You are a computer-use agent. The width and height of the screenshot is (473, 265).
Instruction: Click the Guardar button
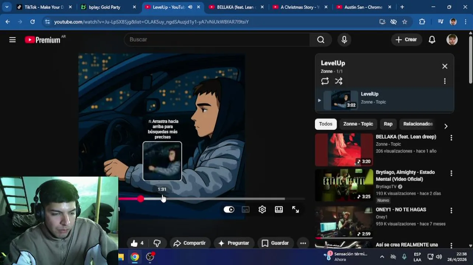275,243
